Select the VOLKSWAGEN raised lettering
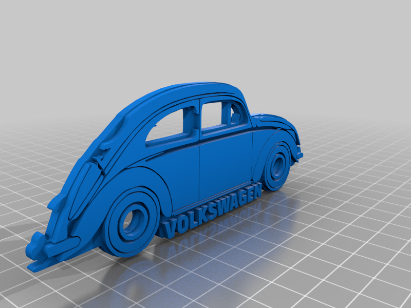The image size is (411, 308). (x=216, y=205)
